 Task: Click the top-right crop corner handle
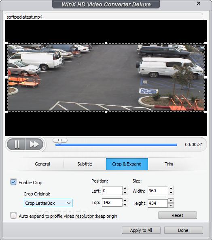206,43
